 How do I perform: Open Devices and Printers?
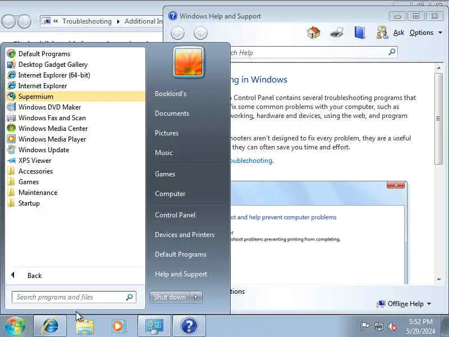click(x=185, y=235)
